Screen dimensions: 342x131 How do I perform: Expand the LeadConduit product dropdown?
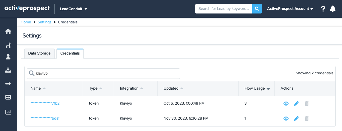(73, 9)
